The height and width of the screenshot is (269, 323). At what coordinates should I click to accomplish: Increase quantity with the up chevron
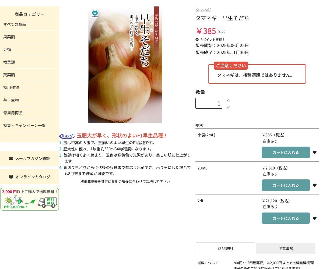(228, 100)
